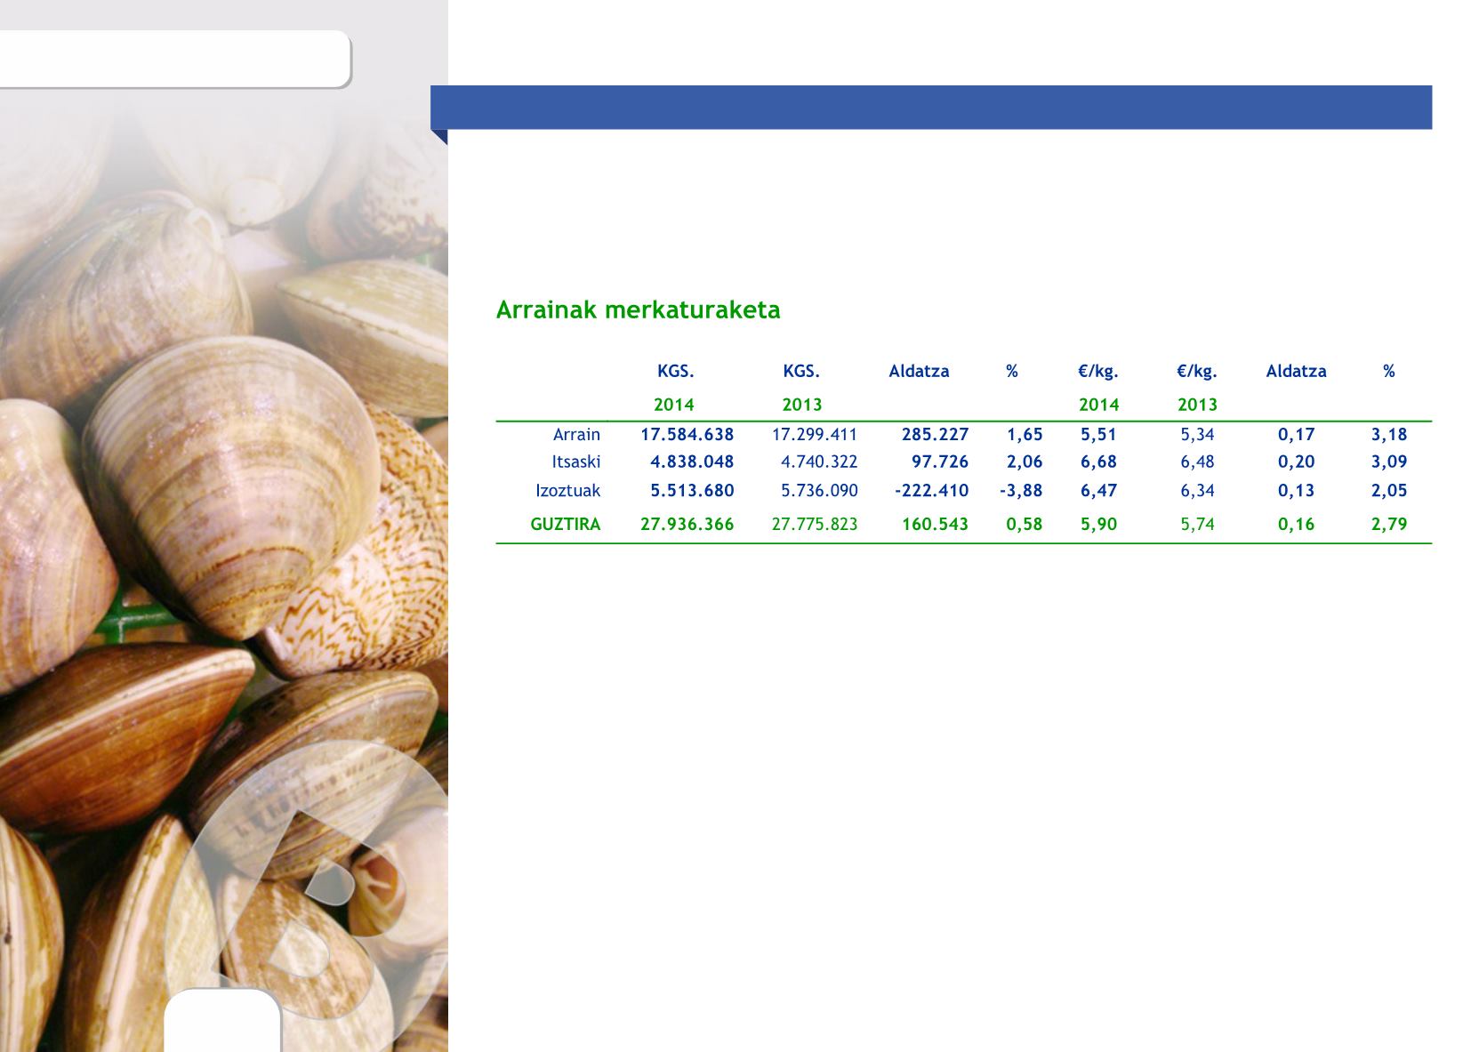The image size is (1471, 1052).
Task: Click the GUZTIRA total row label
Action: [566, 524]
